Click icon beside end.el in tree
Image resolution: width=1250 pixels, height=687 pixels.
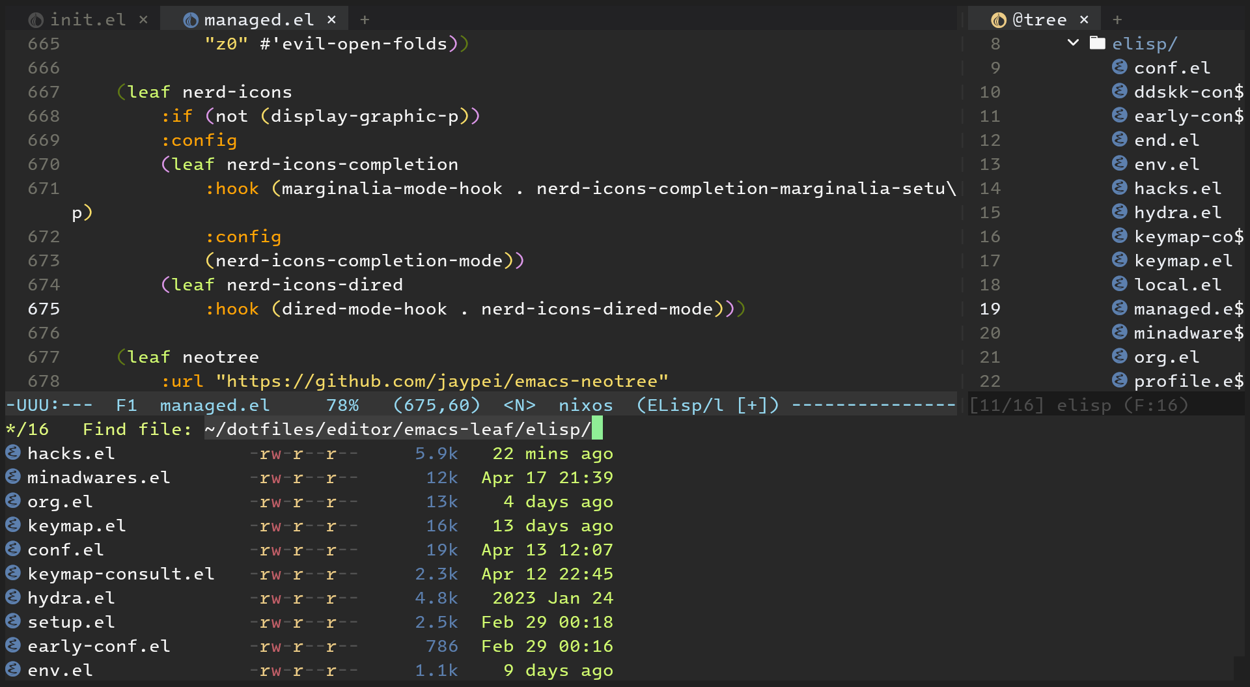coord(1119,139)
